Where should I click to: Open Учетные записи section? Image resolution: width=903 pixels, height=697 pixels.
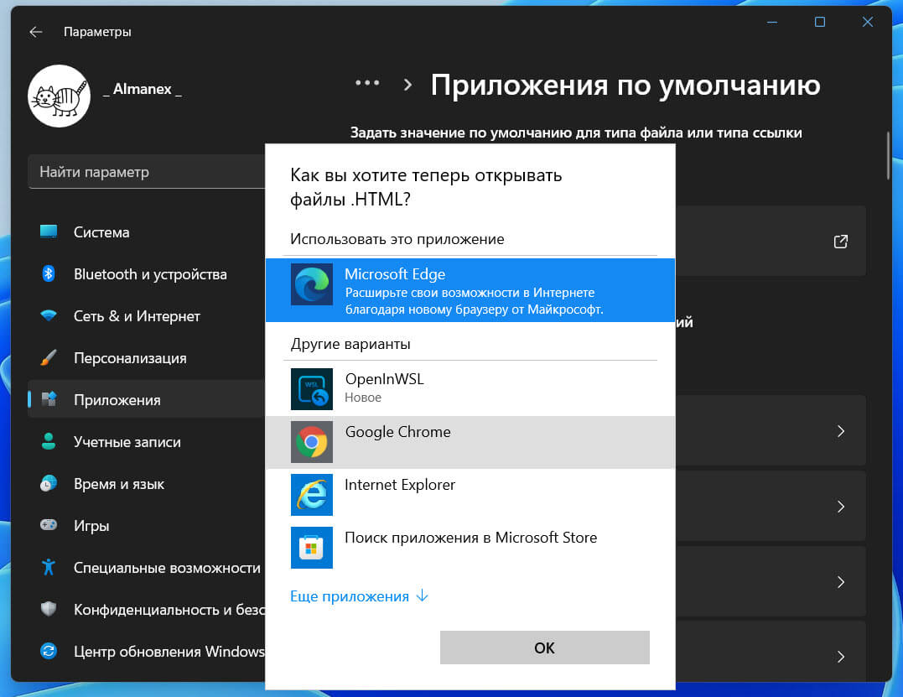(146, 442)
